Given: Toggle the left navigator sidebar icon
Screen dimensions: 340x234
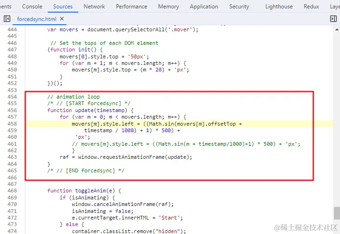Looking at the screenshot, I should tap(7, 19).
